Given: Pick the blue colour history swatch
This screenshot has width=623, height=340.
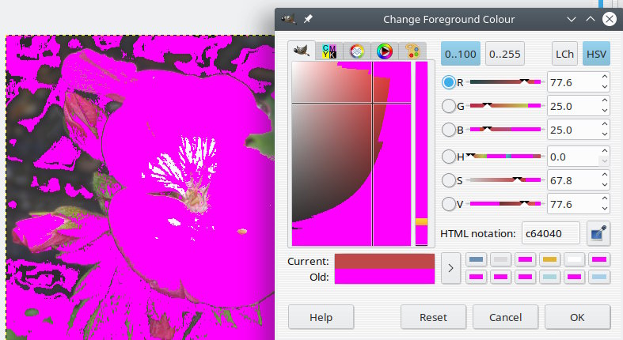Looking at the screenshot, I should pos(476,259).
